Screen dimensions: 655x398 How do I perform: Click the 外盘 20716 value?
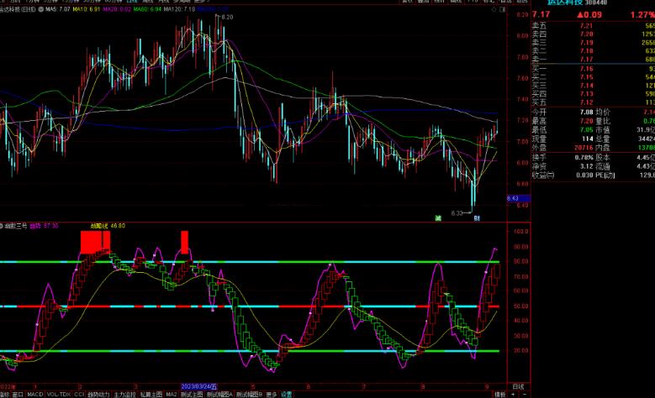(x=584, y=148)
